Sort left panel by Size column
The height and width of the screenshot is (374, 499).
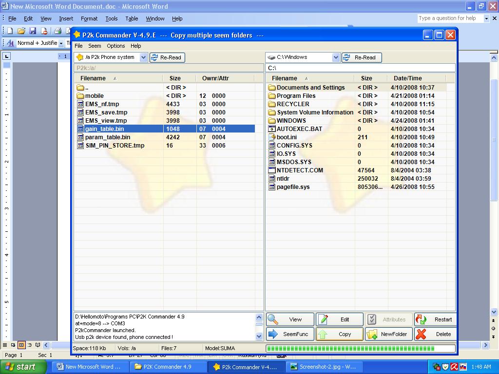[179, 78]
